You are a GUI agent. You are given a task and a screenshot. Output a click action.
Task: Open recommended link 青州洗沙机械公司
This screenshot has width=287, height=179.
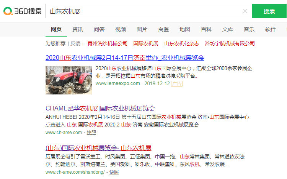pyautogui.click(x=108, y=43)
